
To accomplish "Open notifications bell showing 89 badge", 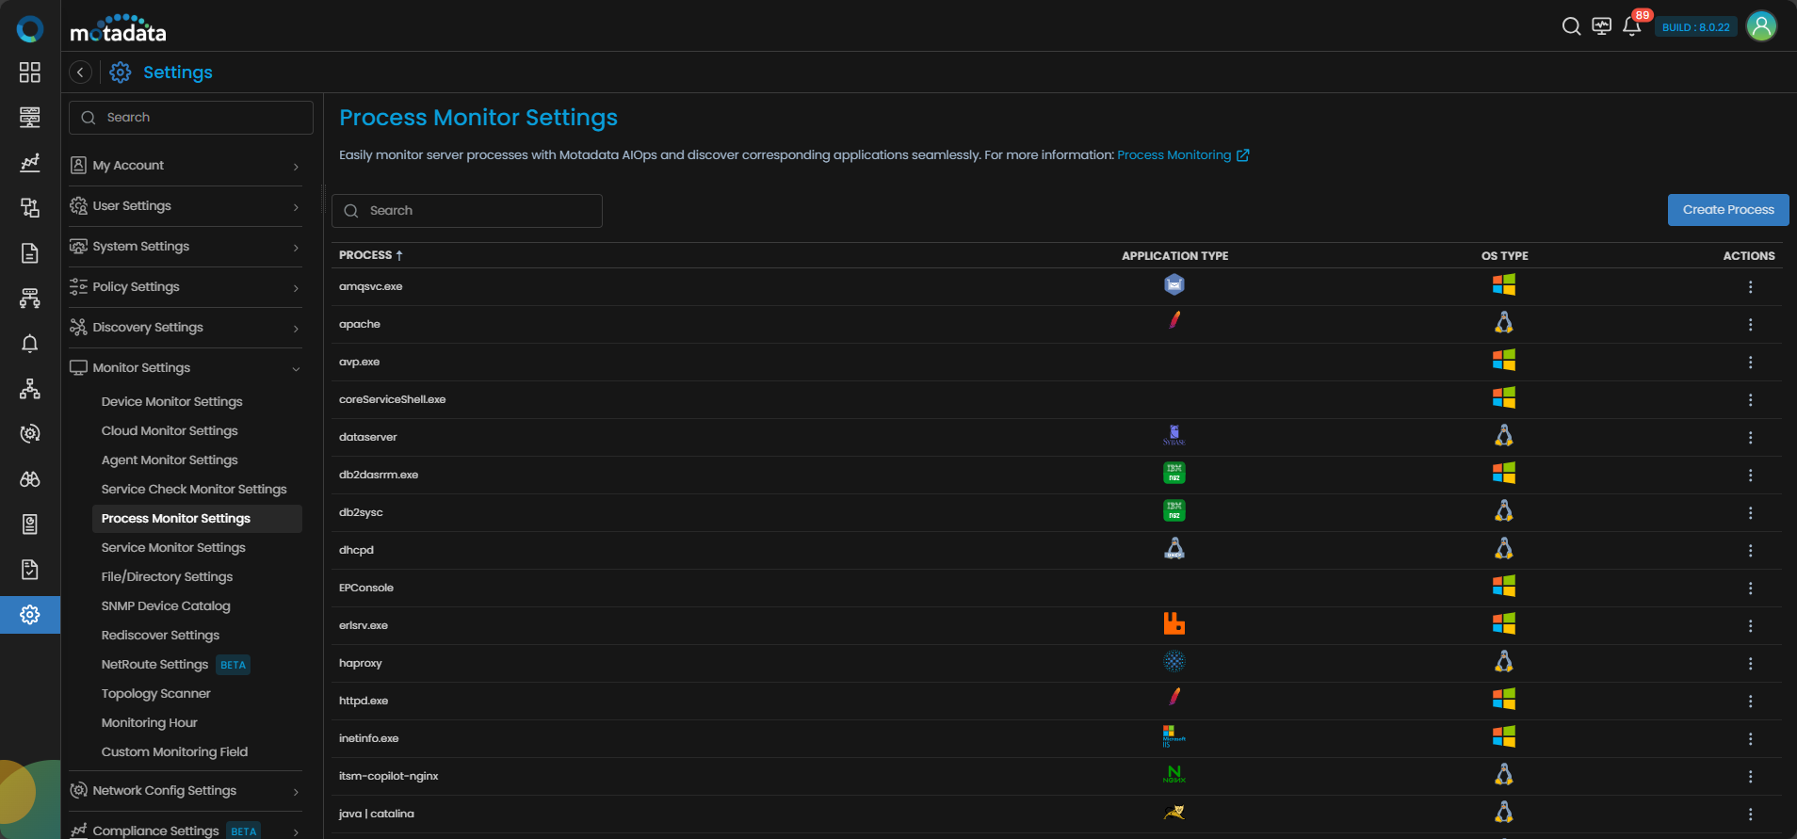I will pyautogui.click(x=1632, y=25).
